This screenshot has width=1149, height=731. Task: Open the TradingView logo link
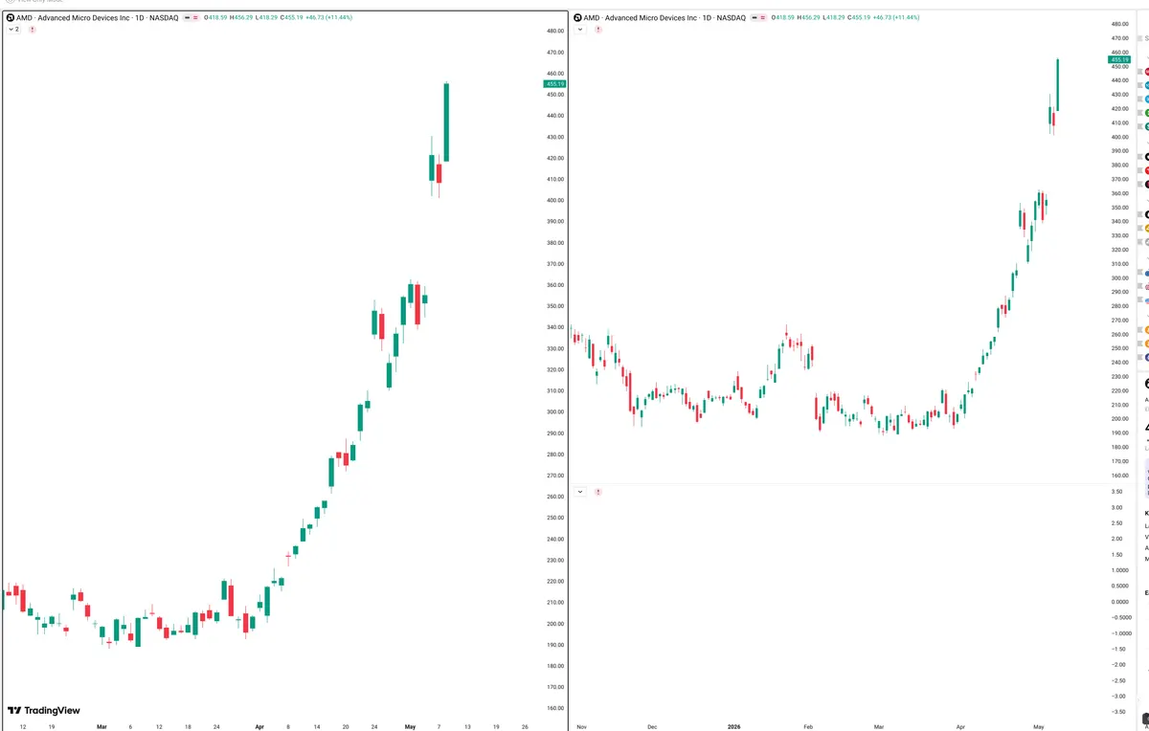coord(44,711)
